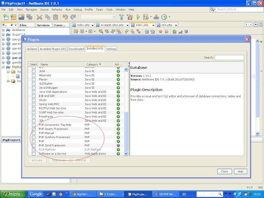Click the Redo arrow icon
This screenshot has width=264, height=198.
[x=73, y=17]
